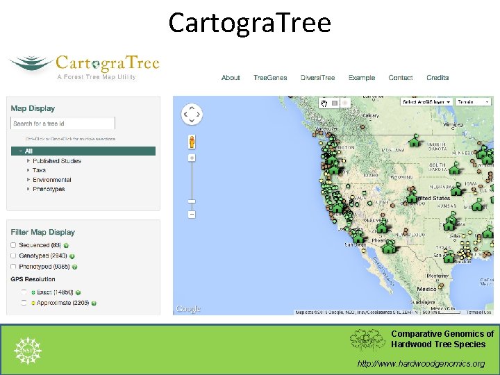Click the zoom slider handle

pos(192,201)
